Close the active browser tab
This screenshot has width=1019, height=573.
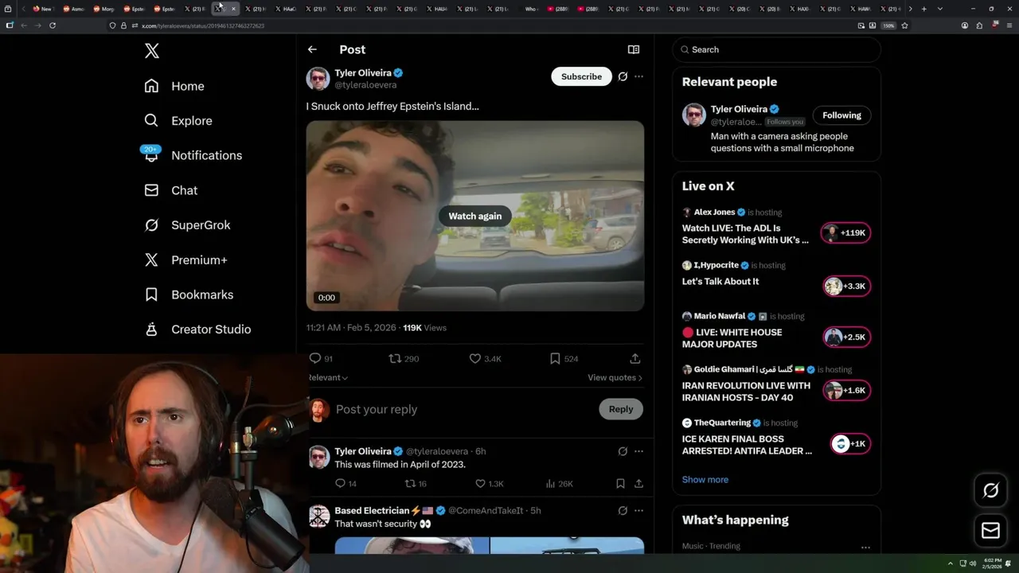click(x=233, y=9)
